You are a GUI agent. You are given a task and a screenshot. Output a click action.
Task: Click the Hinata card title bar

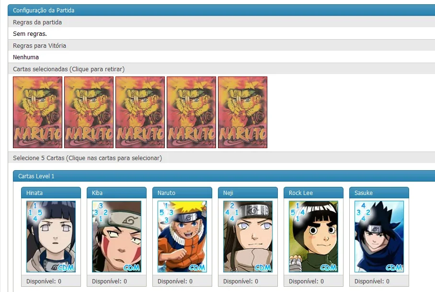point(51,193)
